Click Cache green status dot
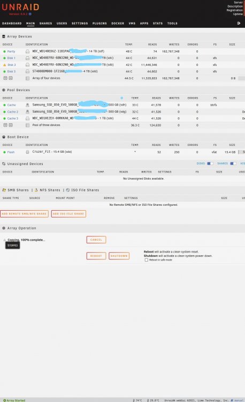 4,105
